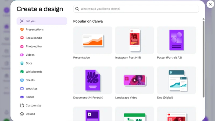Choose the Doc (Digital) thumbnail
215x121 pixels.
[x=177, y=80]
